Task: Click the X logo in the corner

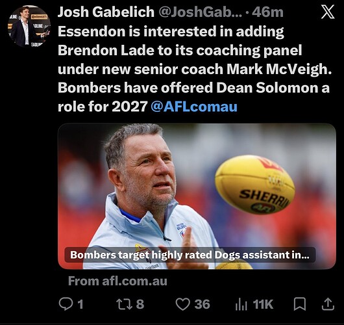Action: (328, 12)
